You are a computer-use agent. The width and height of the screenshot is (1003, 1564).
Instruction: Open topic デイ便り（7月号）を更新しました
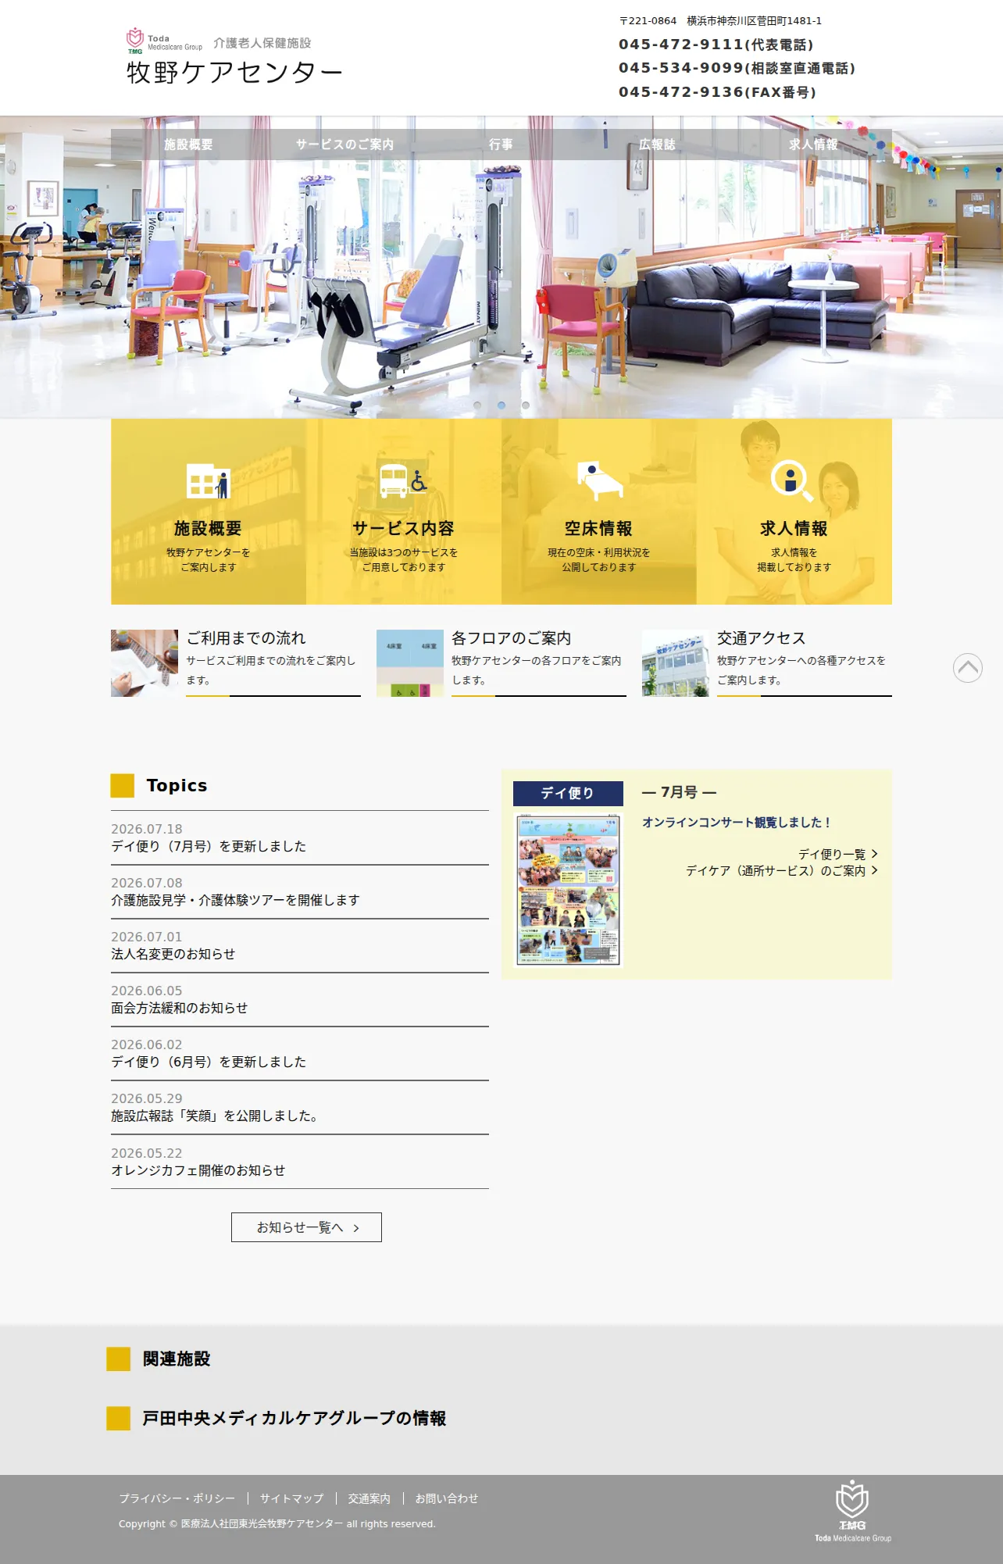coord(209,846)
